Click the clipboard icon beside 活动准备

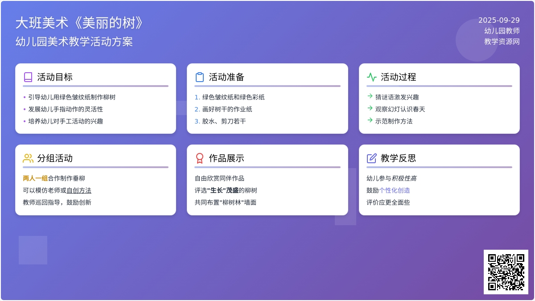click(x=200, y=77)
